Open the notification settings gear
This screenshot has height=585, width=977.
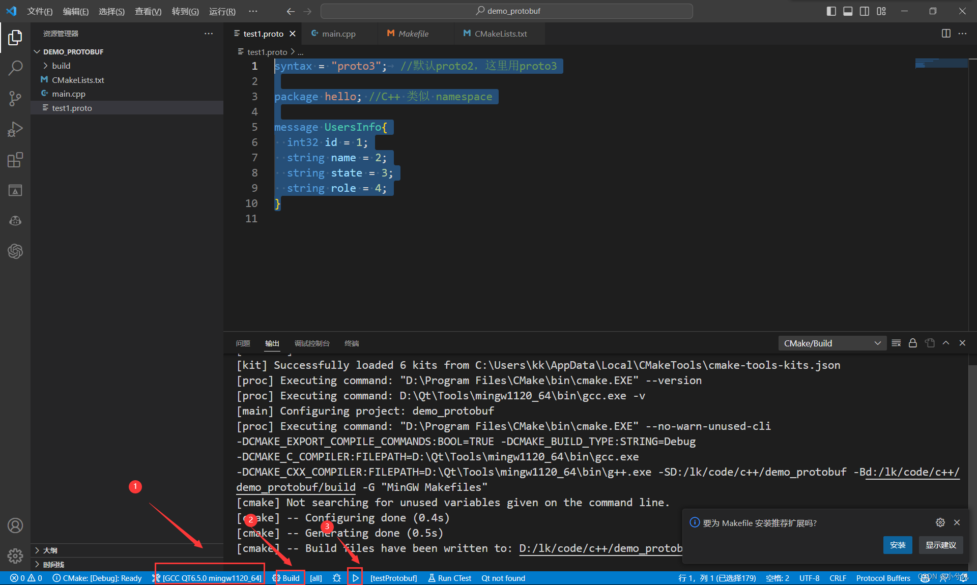tap(940, 522)
